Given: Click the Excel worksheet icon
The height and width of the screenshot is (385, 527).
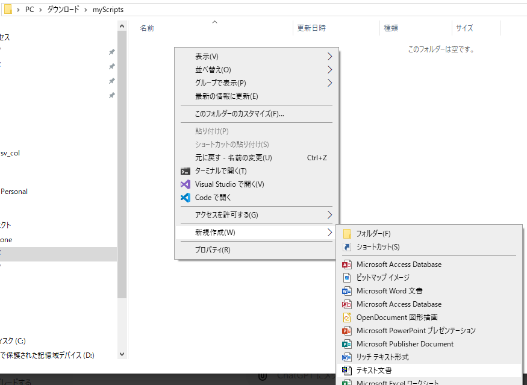Looking at the screenshot, I should pos(347,383).
